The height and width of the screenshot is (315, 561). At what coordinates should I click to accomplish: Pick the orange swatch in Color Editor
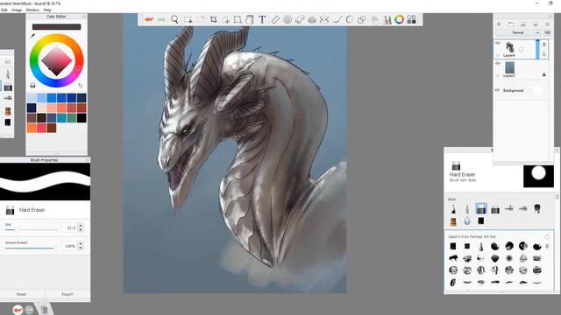click(x=32, y=128)
